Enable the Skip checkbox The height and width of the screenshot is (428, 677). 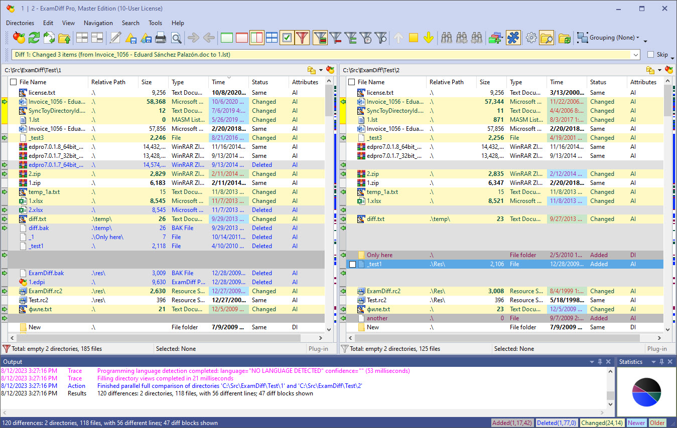(x=650, y=55)
